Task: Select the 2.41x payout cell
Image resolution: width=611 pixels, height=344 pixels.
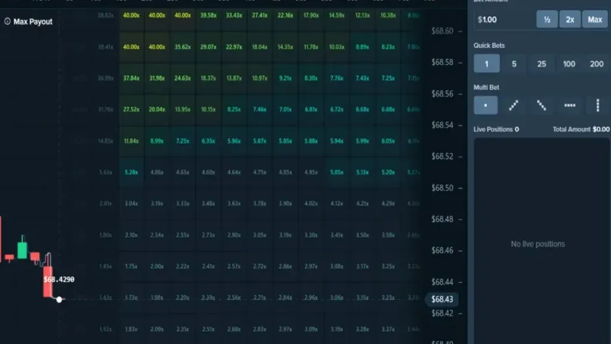Action: 208,266
